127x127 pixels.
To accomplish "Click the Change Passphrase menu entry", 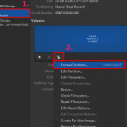I will (76, 84).
